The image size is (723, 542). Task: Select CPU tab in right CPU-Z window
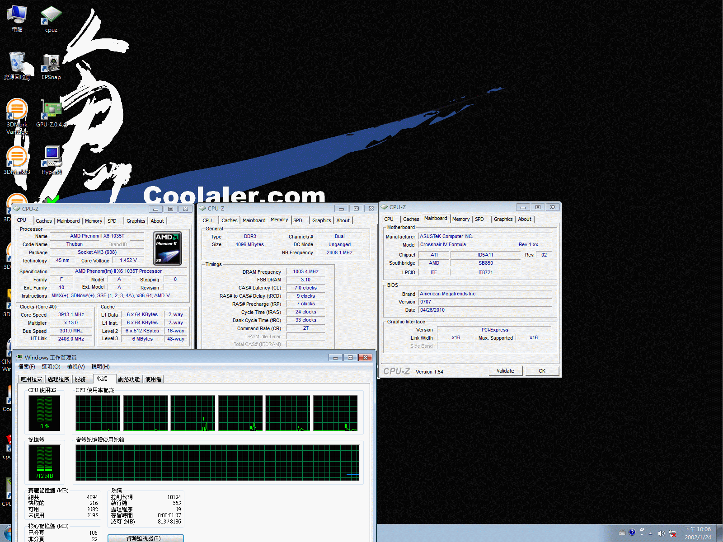tap(389, 219)
